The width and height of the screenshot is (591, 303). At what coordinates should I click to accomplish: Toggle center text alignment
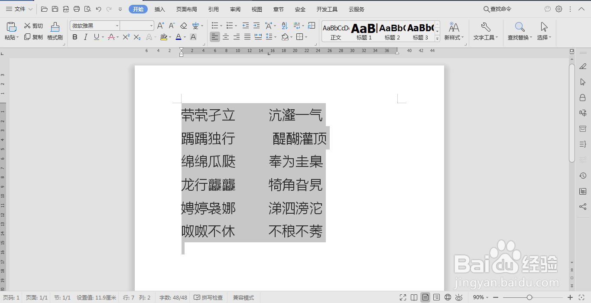coord(225,37)
